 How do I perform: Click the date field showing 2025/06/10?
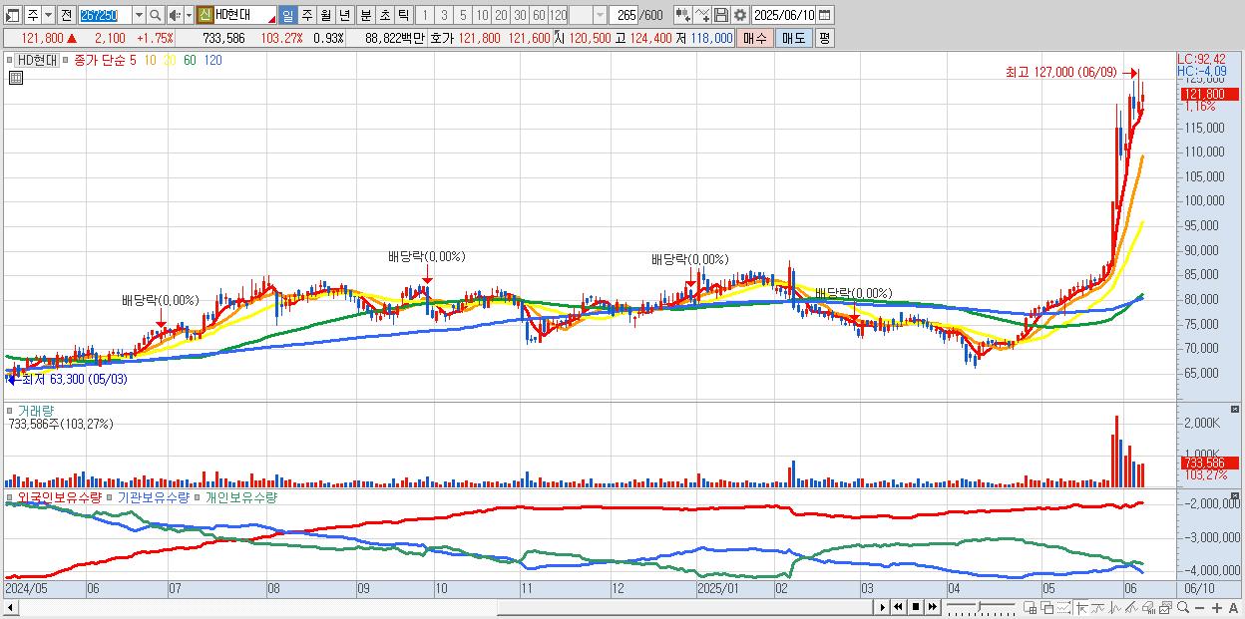coord(784,15)
